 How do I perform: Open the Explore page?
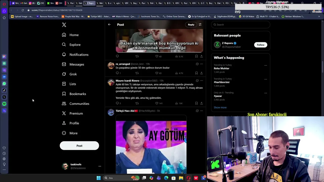click(71, 45)
